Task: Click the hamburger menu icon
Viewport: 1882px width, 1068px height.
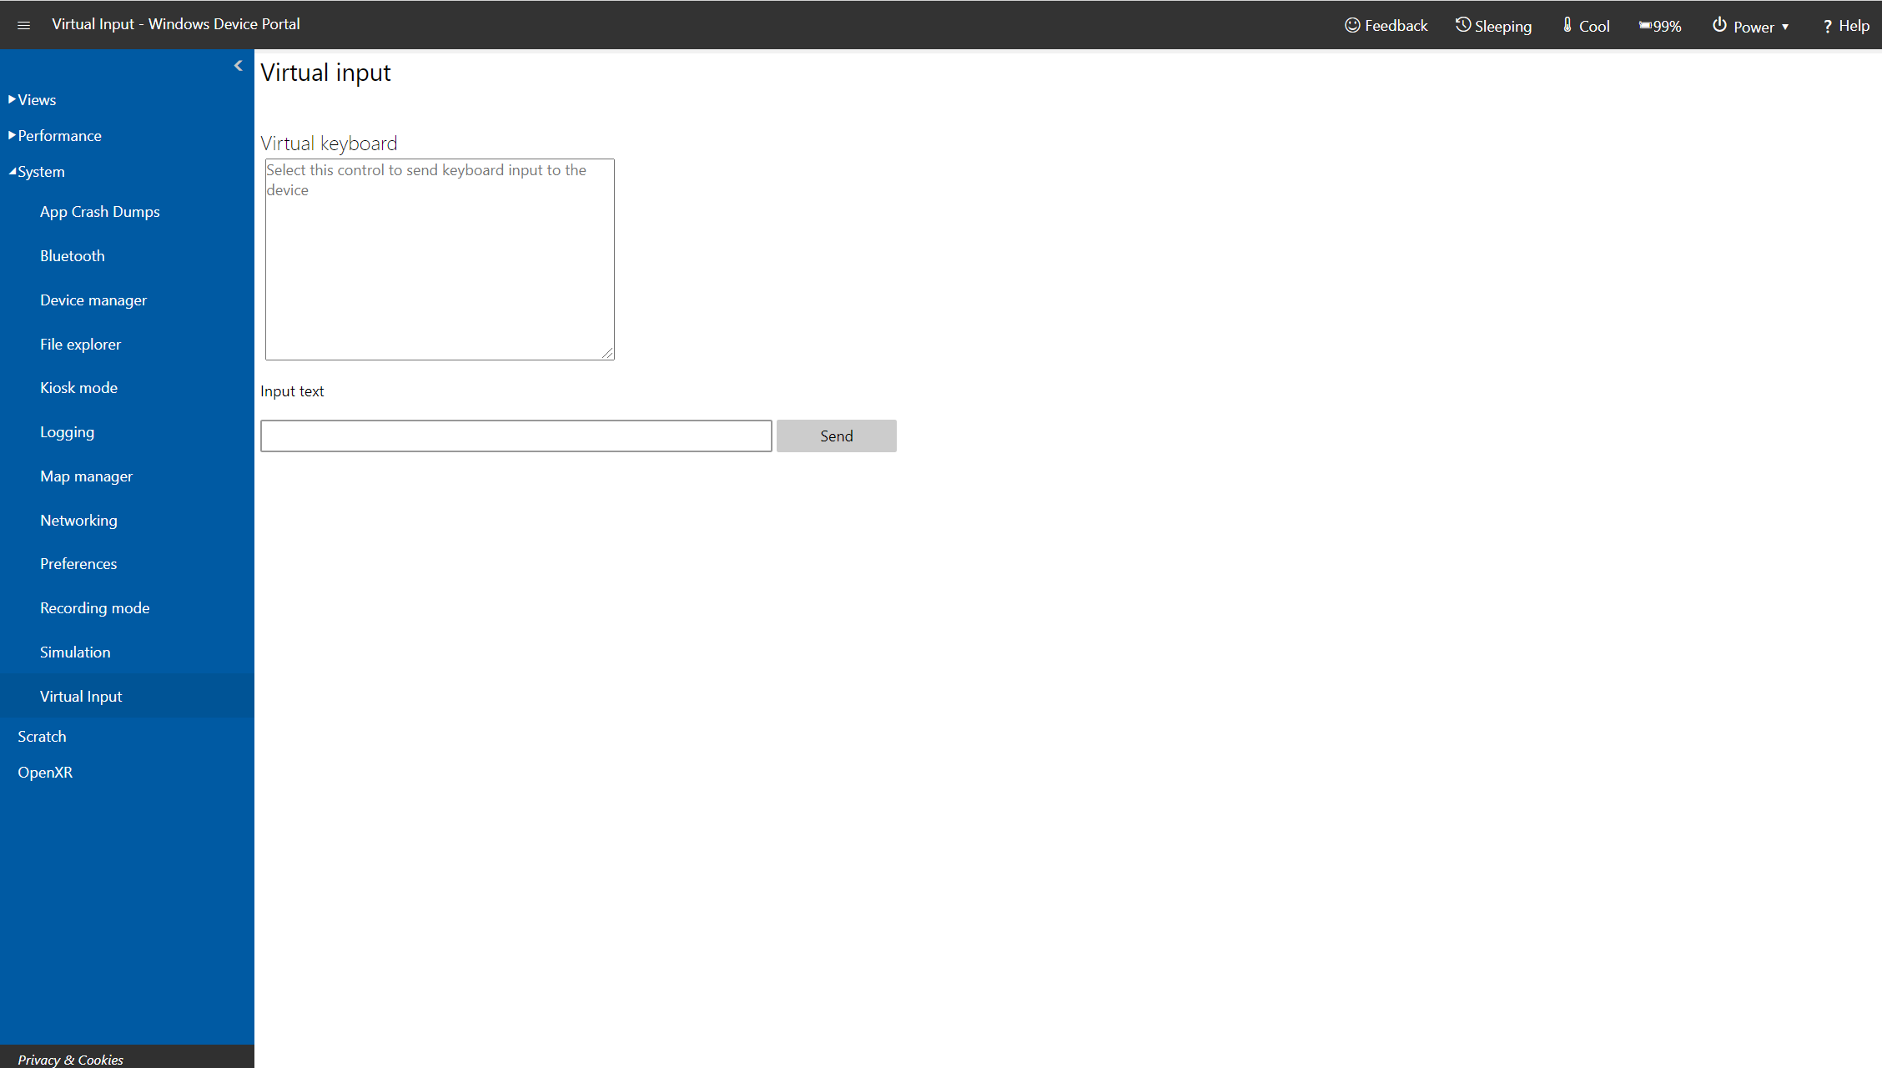Action: point(23,26)
